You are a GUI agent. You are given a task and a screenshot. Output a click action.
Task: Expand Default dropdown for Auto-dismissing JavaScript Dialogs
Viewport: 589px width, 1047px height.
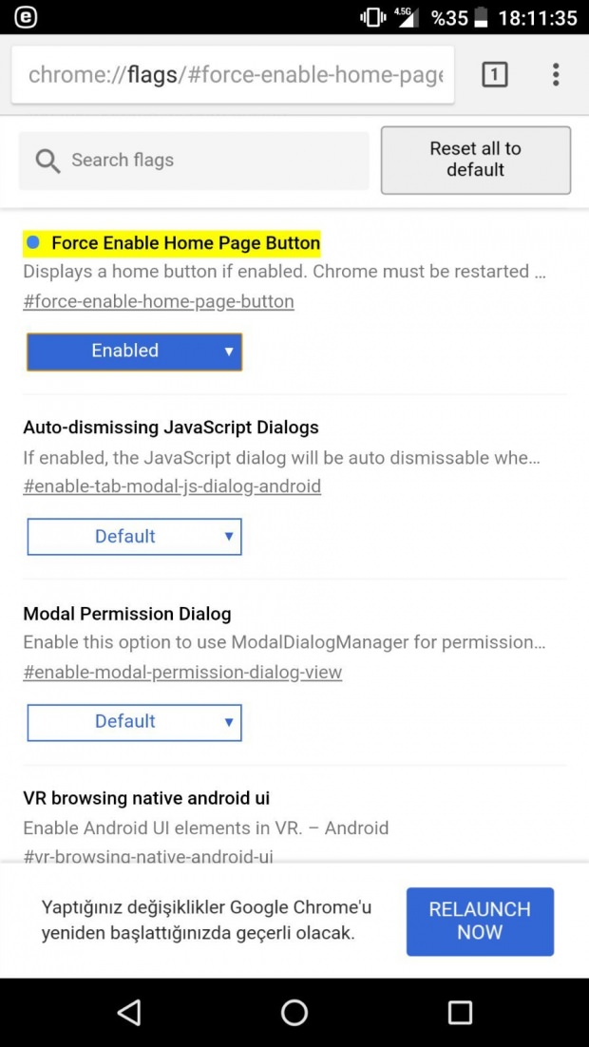point(134,537)
